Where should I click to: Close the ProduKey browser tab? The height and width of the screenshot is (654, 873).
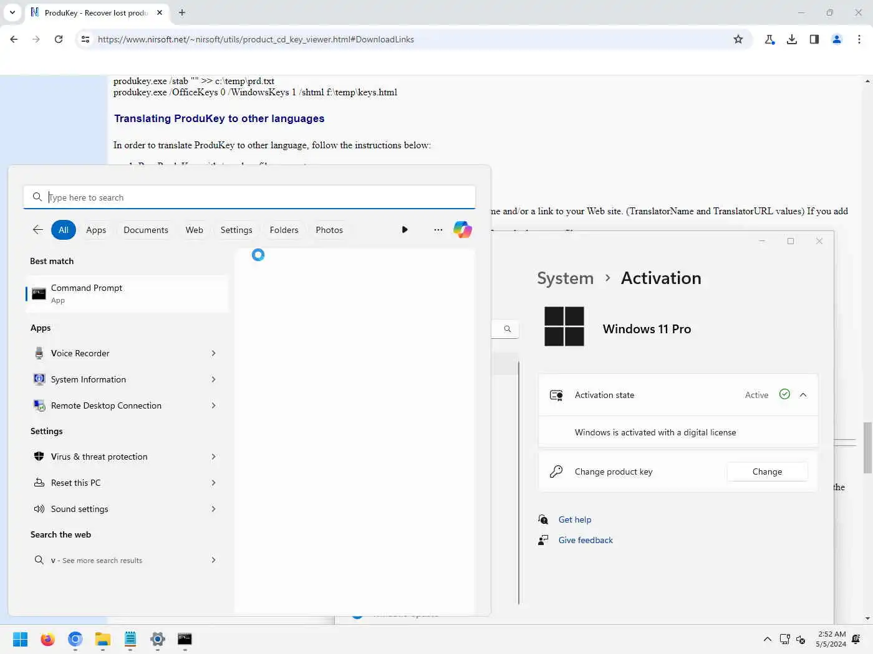(160, 12)
